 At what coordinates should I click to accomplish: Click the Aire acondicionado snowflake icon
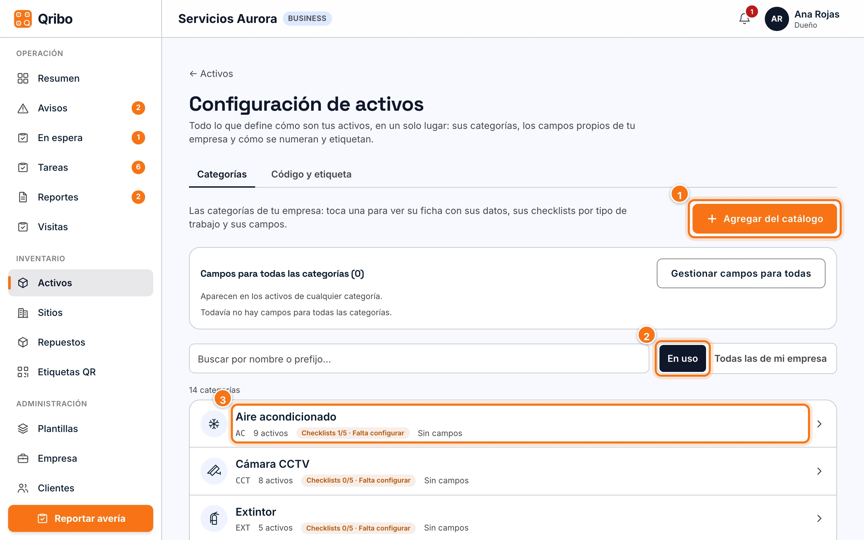pyautogui.click(x=214, y=424)
